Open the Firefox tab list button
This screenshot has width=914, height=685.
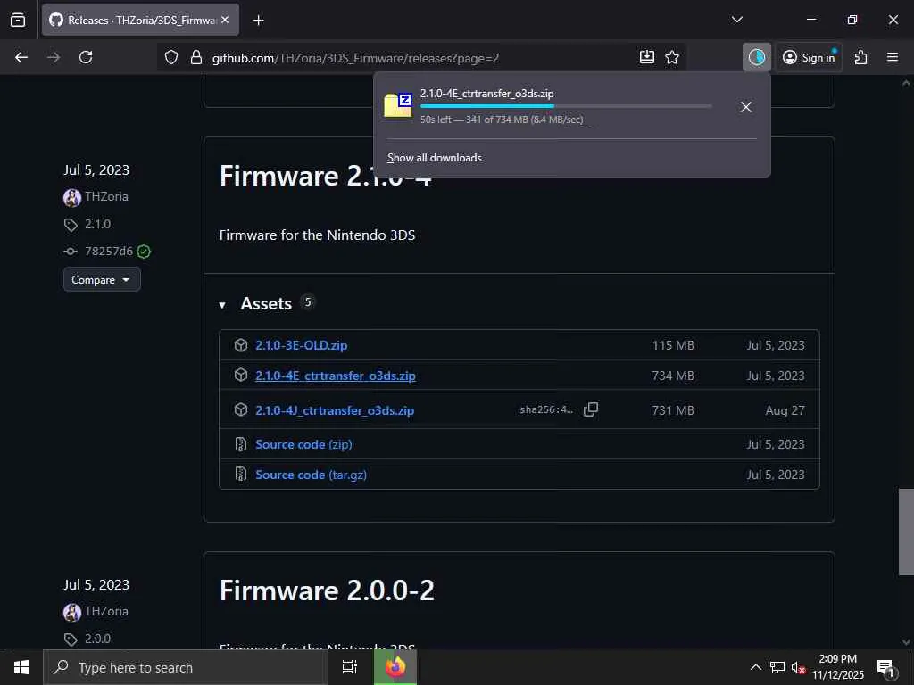tap(18, 20)
